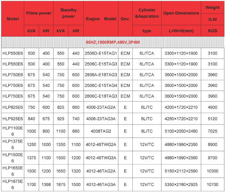The height and width of the screenshot is (192, 225).
Task: Select engine model "4012-46TWG2A"
Action: (x=101, y=144)
